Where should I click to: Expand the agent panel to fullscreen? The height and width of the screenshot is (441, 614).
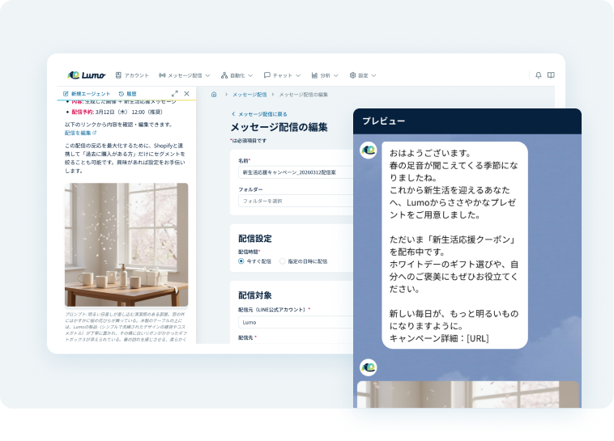click(175, 94)
